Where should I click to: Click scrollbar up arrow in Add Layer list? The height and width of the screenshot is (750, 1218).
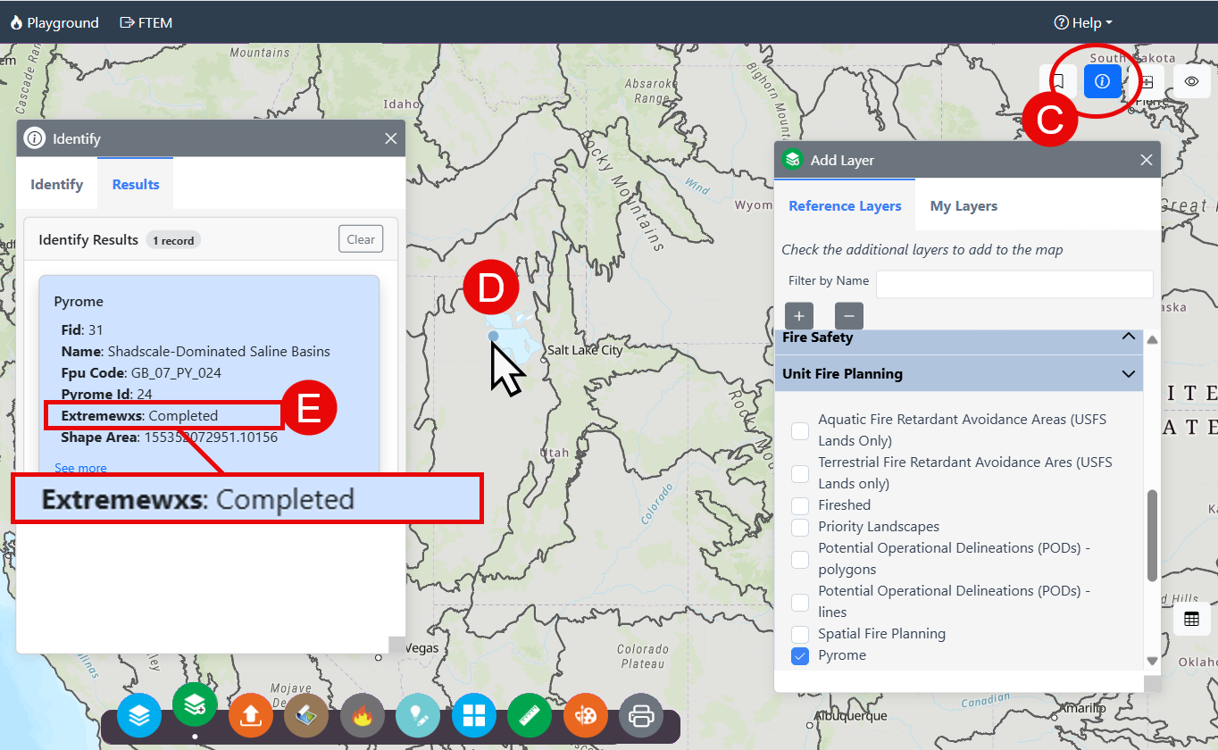click(1152, 340)
